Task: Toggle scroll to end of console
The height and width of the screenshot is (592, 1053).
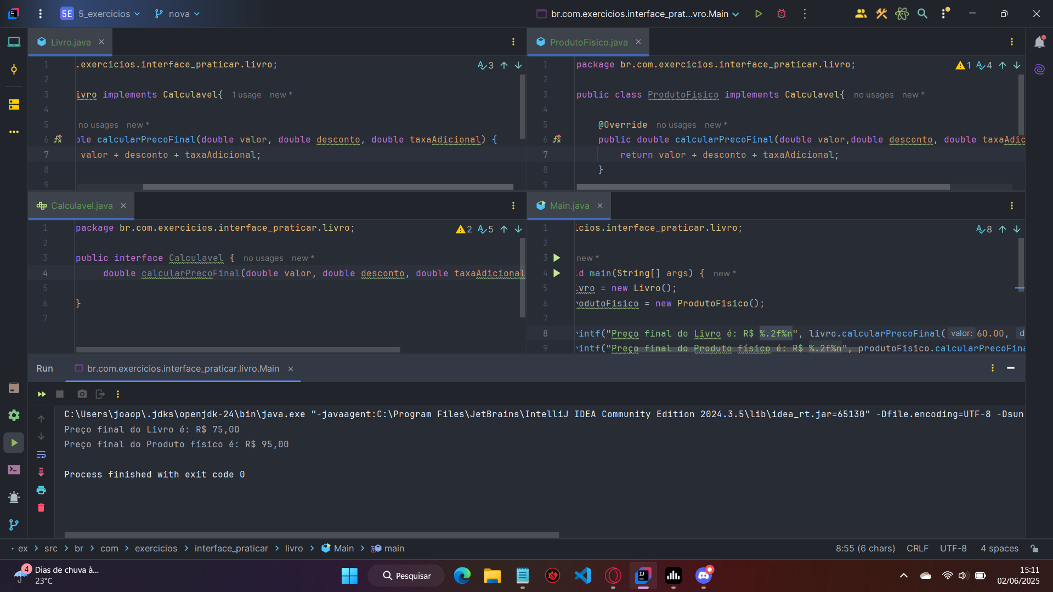Action: 41,472
